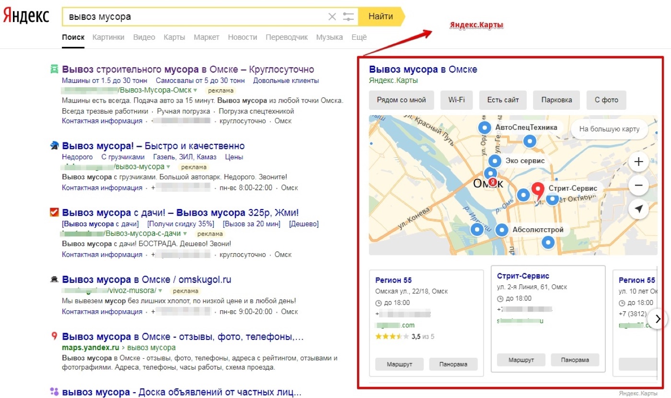Viewport: 671px width, 398px height.
Task: Switch to the Картинки tab
Action: point(108,37)
